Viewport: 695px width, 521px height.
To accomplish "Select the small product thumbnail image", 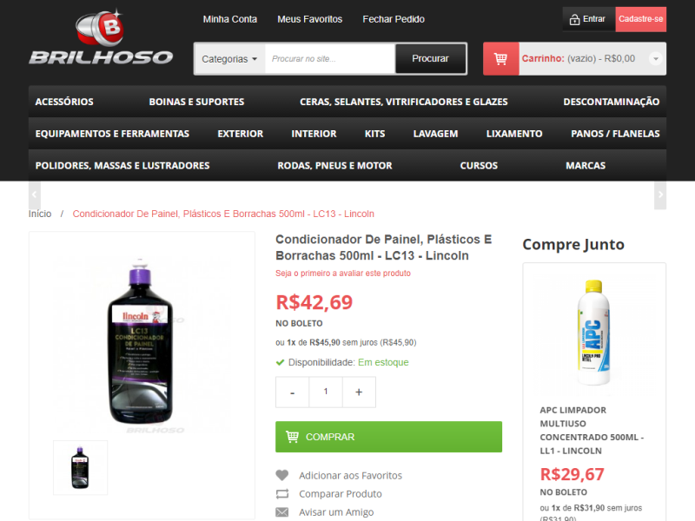I will point(80,467).
